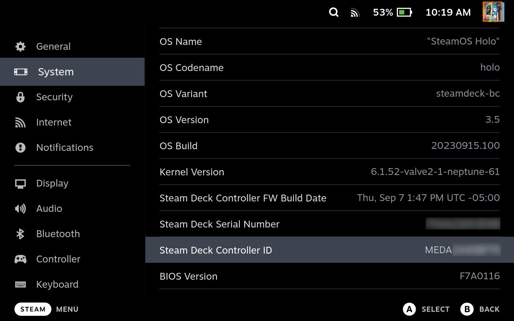Click the Notifications exclamation icon

click(x=20, y=148)
